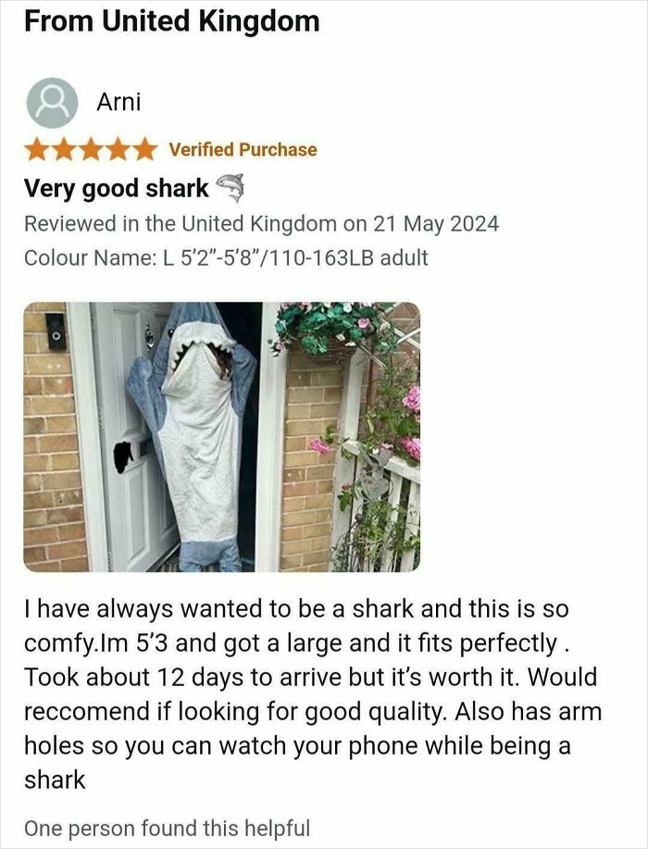Click Arni's profile avatar icon
This screenshot has width=648, height=849.
pos(52,103)
